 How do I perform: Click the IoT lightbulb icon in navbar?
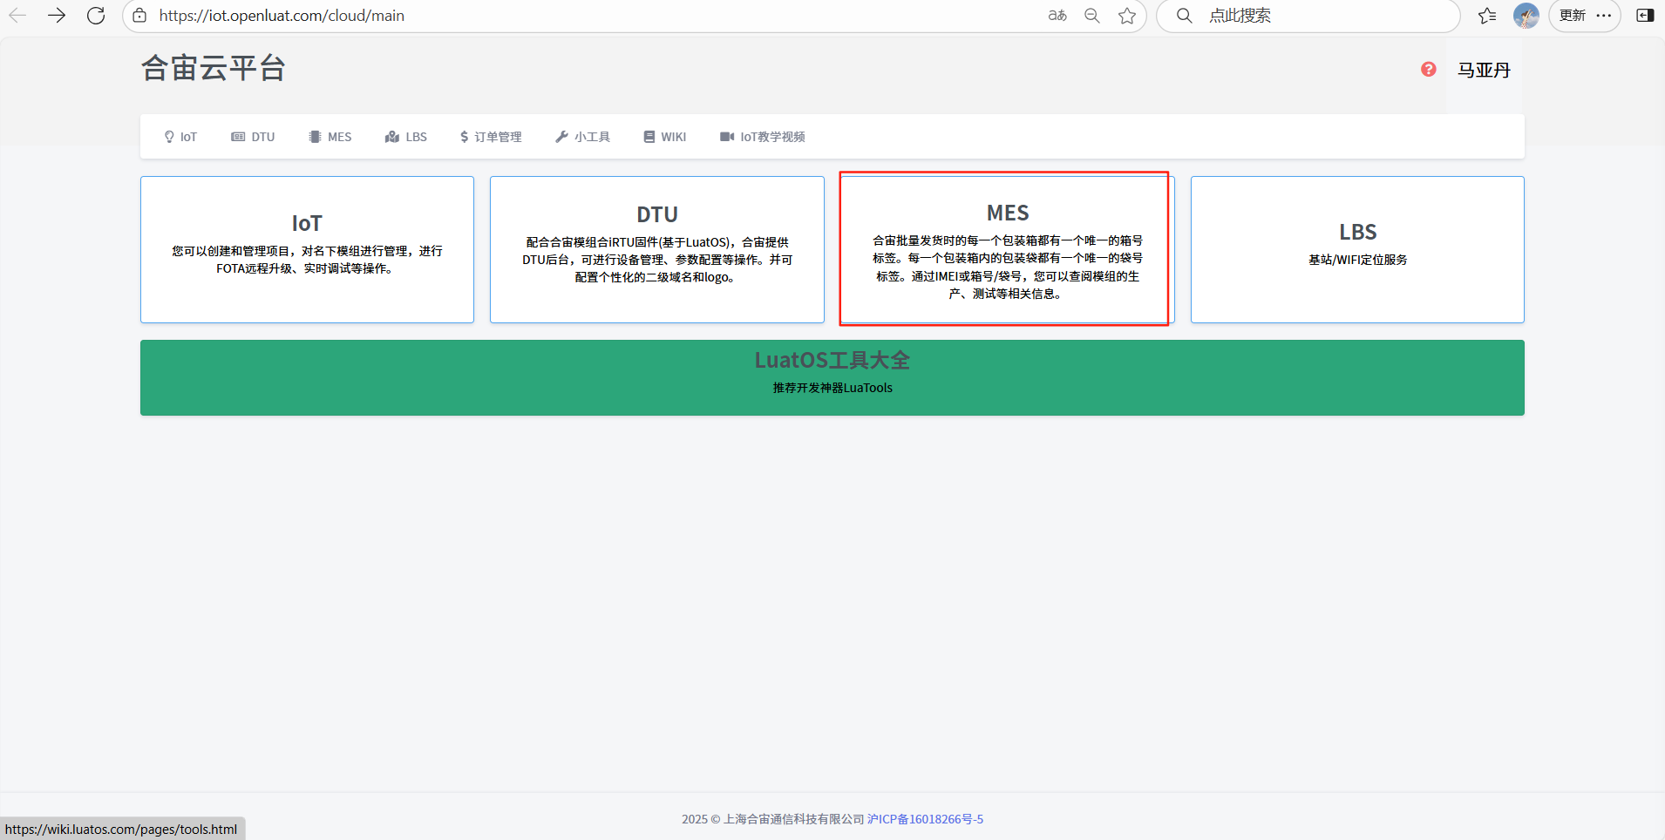click(169, 137)
